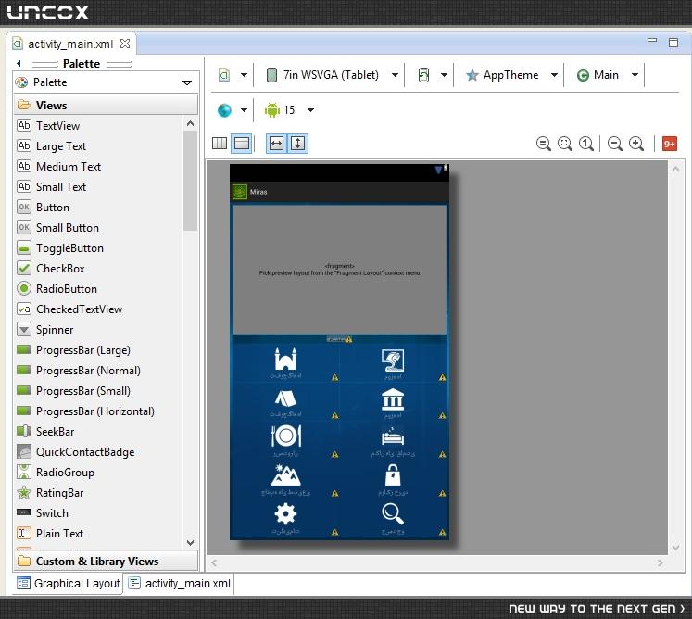Pick the Large Text widget
Viewport: 692px width, 619px height.
click(52, 146)
